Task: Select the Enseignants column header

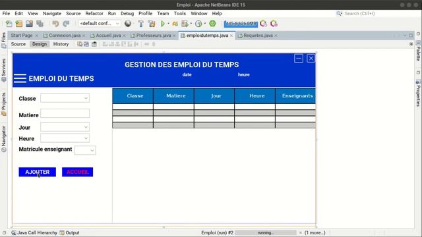Action: pos(295,96)
